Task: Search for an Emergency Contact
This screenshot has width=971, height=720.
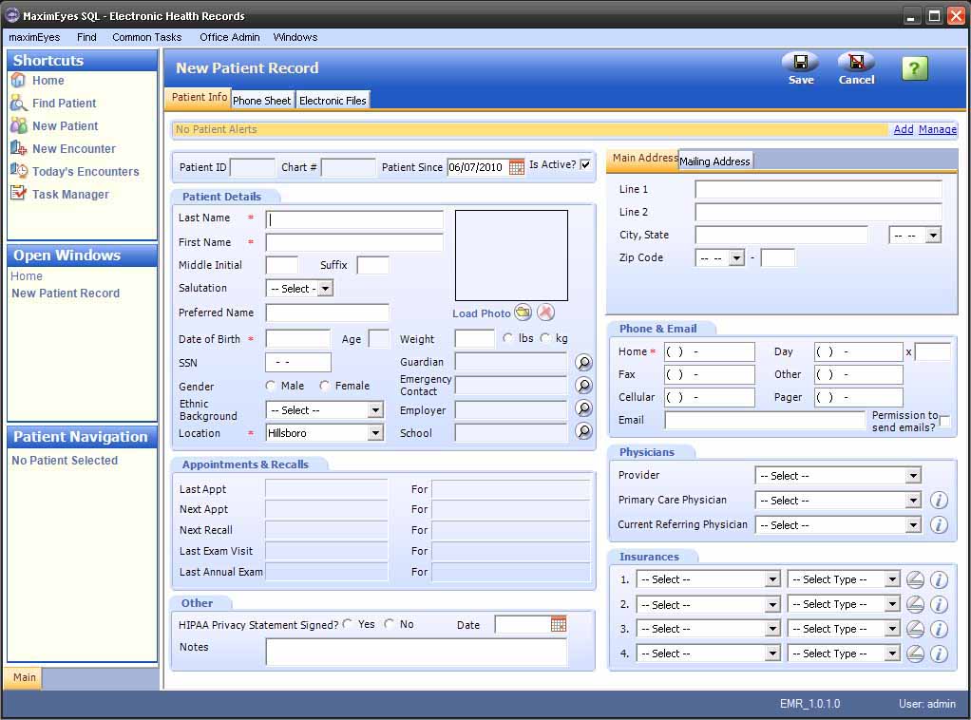Action: (583, 385)
